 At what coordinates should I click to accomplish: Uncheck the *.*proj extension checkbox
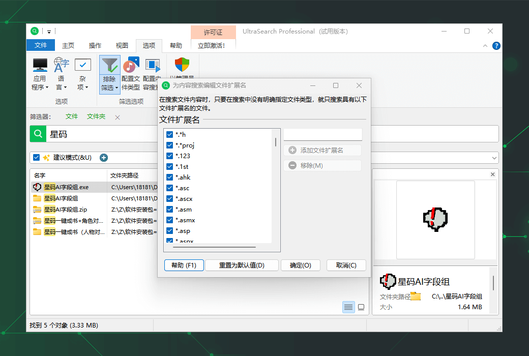(x=170, y=145)
